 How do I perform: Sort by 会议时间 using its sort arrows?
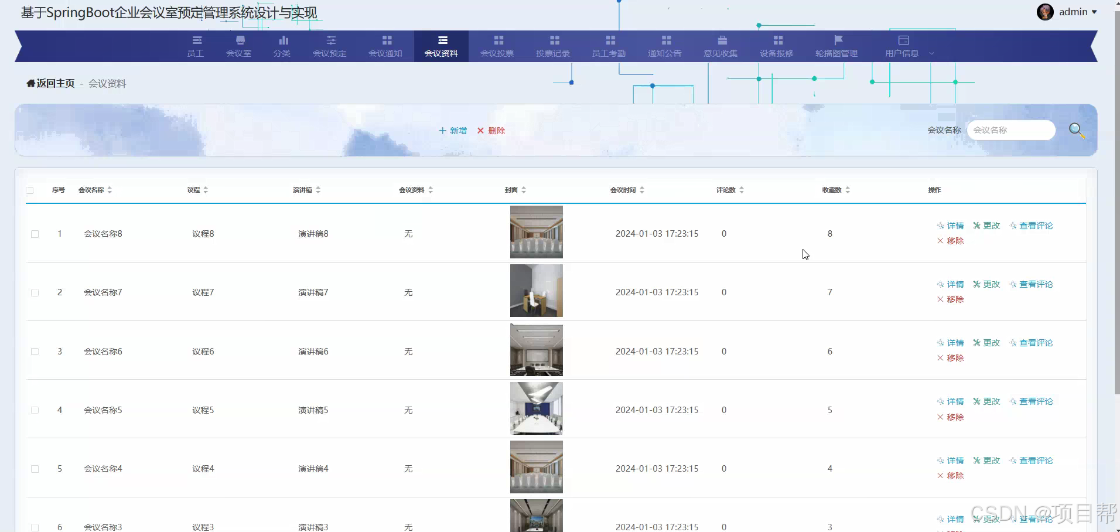(642, 190)
